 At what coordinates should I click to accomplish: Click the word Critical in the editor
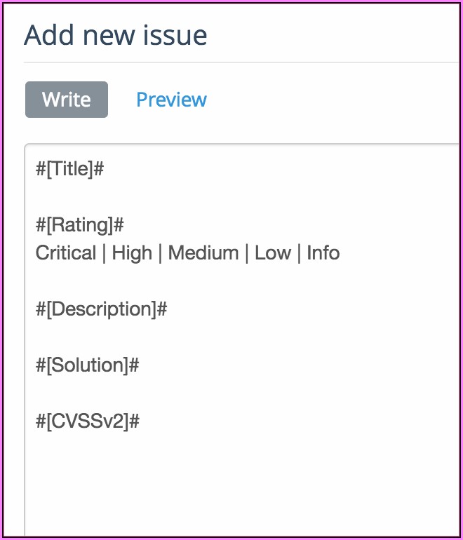(66, 253)
